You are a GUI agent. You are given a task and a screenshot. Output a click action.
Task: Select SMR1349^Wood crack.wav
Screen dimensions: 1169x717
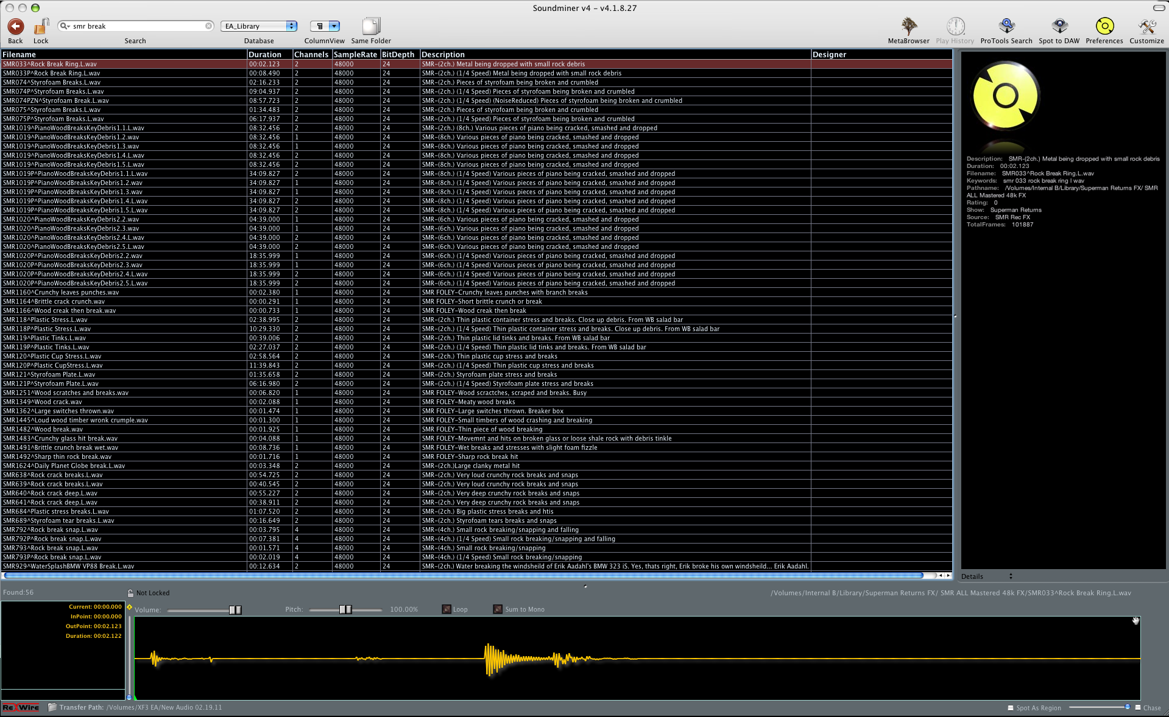pyautogui.click(x=476, y=402)
